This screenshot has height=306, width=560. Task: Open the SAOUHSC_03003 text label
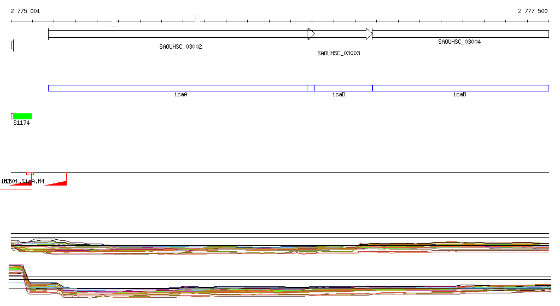point(339,54)
